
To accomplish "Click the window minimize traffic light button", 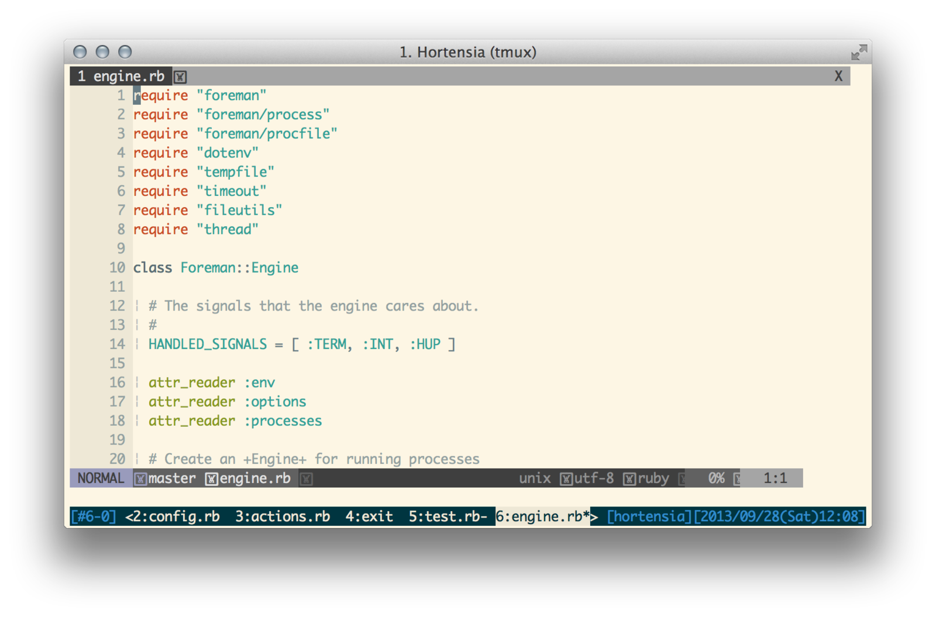I will (102, 52).
